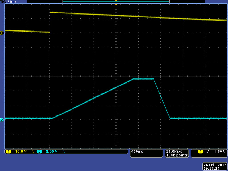Select the yellow channel 1 scale badge
Image resolution: width=228 pixels, height=171 pixels.
click(x=9, y=152)
